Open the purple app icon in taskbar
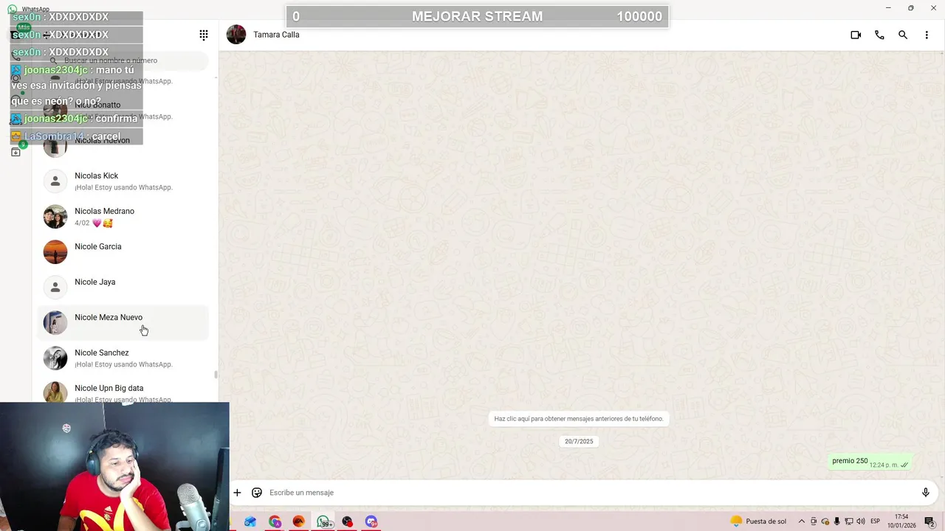The height and width of the screenshot is (531, 945). pyautogui.click(x=371, y=521)
